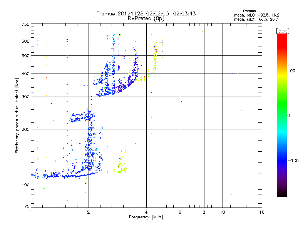Click the "Phases" heading text
308x231 pixels.
point(249,11)
